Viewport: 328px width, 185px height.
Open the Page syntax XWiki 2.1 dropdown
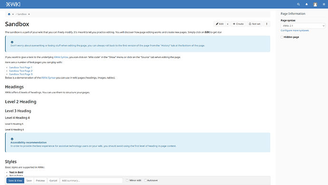point(303,26)
